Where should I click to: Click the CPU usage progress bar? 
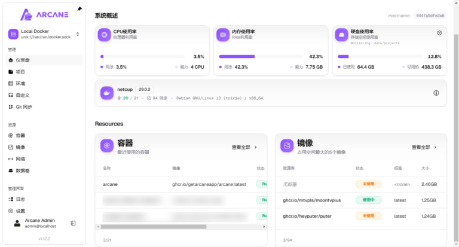click(x=143, y=57)
